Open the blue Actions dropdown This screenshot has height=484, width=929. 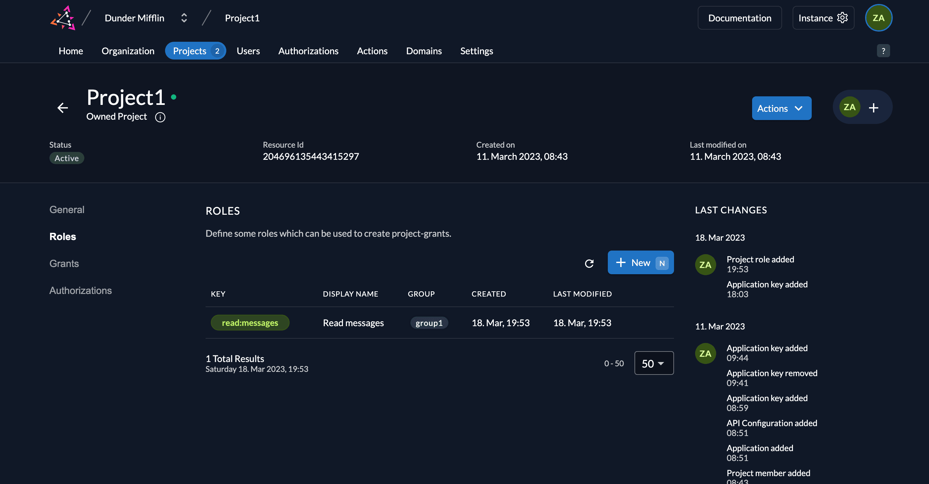coord(781,108)
